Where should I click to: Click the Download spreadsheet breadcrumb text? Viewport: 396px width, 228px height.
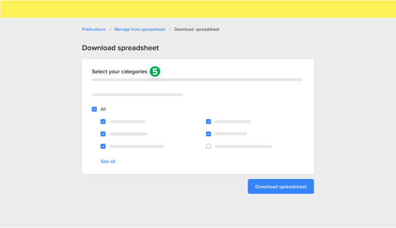(x=197, y=29)
